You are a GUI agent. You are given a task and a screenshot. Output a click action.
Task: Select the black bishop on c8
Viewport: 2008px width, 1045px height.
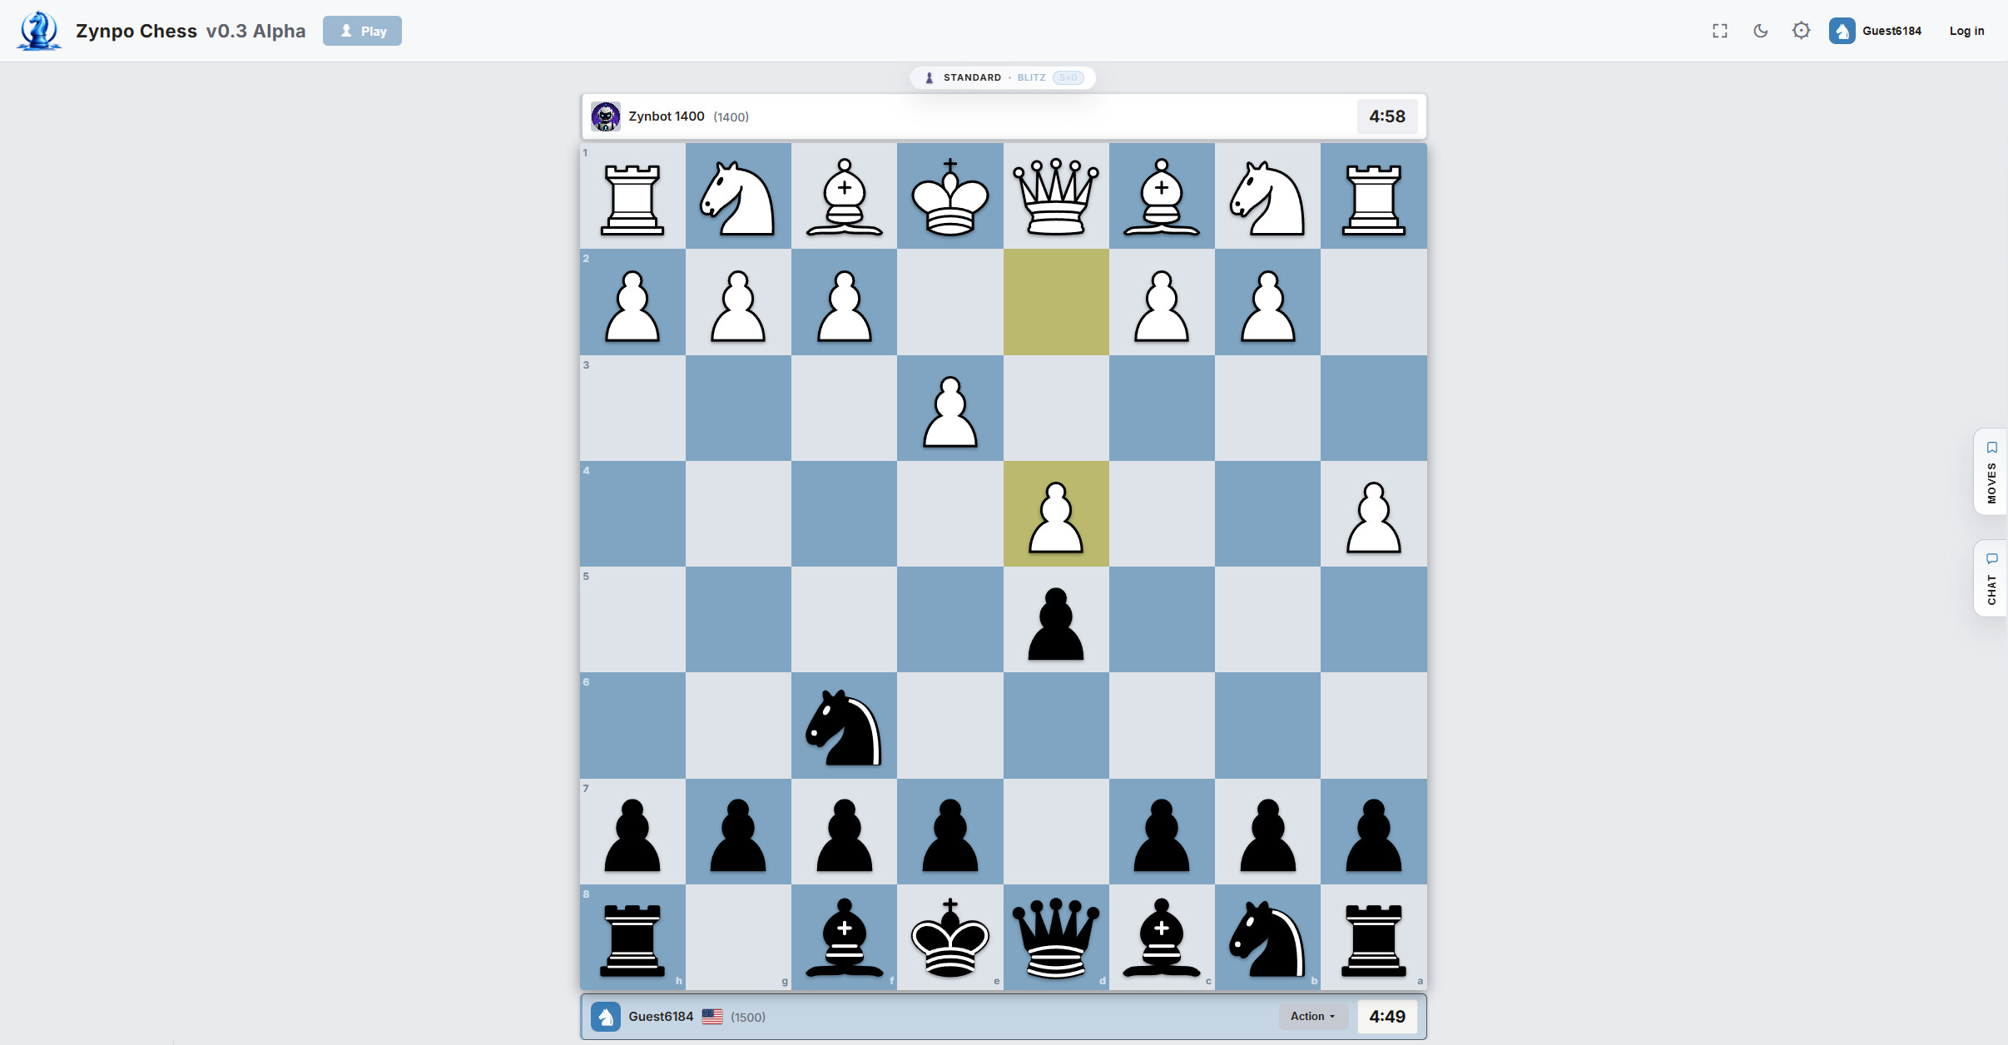[1162, 938]
